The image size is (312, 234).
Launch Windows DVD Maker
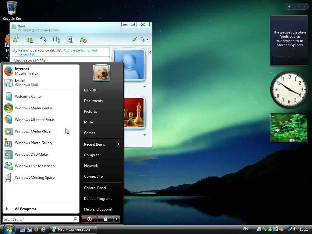click(41, 154)
